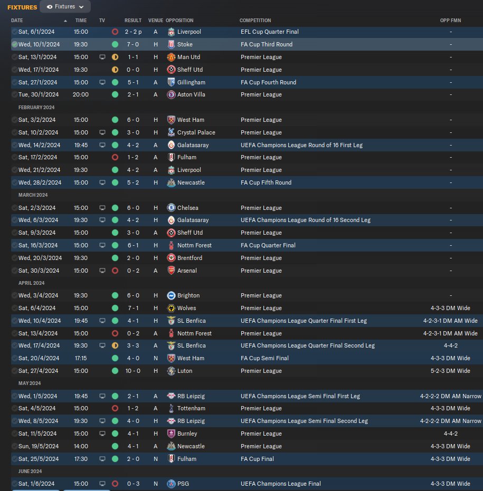Click the Stoke club badge
Viewport: 483px width, 491px height.
coord(171,44)
